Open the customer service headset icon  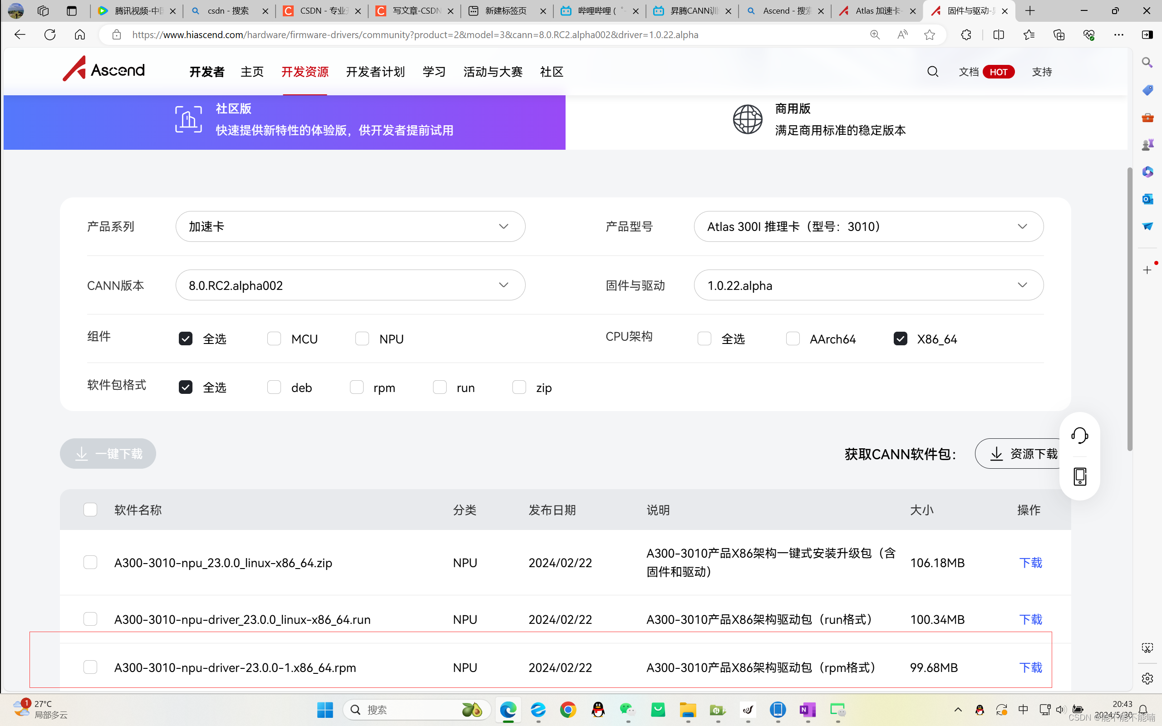pos(1079,436)
